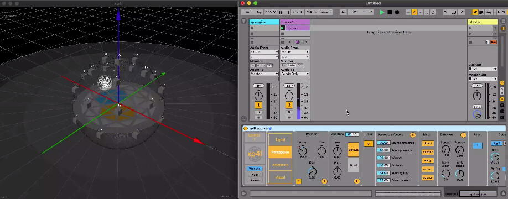Click the Tap tempo button

(x=259, y=12)
